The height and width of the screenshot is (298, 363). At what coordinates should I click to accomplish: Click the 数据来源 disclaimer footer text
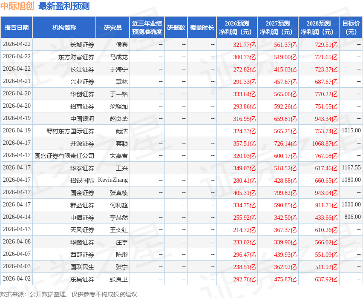pos(69,294)
